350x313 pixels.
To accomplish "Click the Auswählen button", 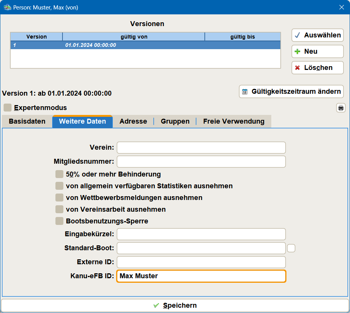I will [317, 35].
